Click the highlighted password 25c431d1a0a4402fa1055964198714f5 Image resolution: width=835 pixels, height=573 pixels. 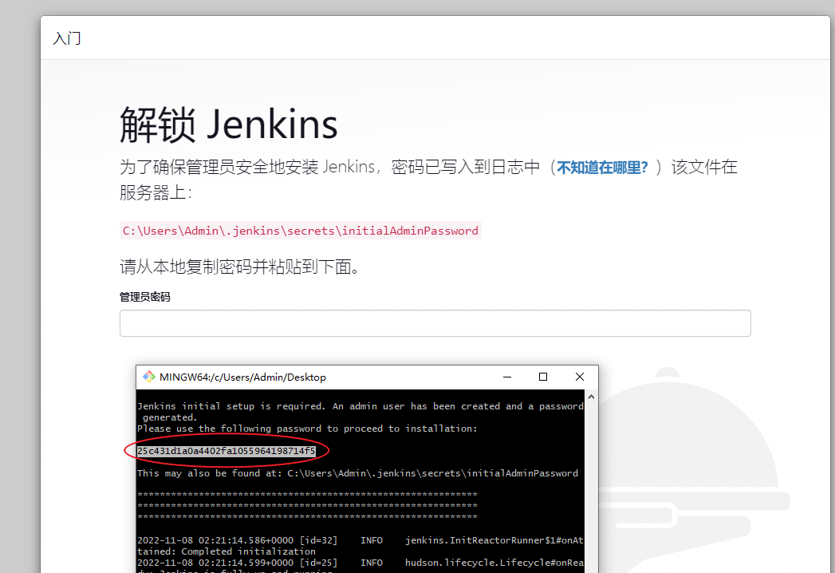[x=226, y=451]
